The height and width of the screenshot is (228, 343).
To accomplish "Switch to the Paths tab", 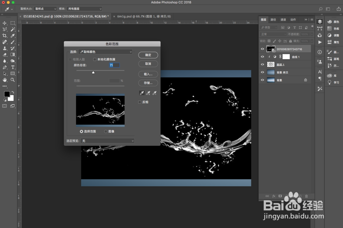I will click(x=273, y=20).
